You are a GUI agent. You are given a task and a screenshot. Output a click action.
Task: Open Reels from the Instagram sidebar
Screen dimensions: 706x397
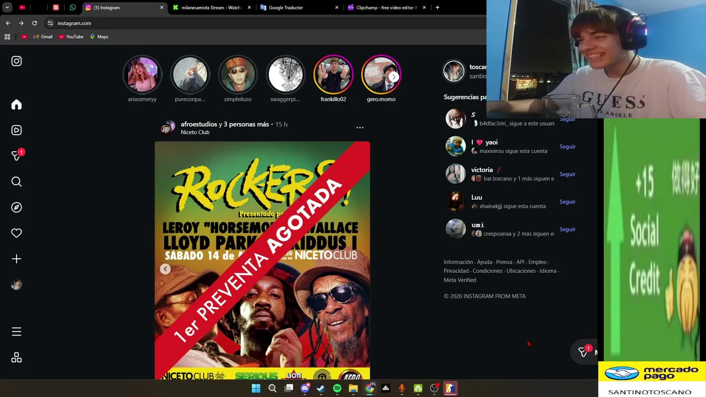pyautogui.click(x=17, y=130)
